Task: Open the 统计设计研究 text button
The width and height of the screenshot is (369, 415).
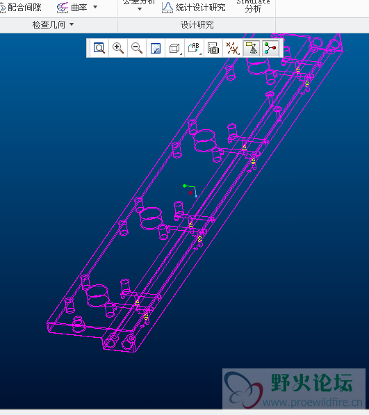Action: pos(200,8)
